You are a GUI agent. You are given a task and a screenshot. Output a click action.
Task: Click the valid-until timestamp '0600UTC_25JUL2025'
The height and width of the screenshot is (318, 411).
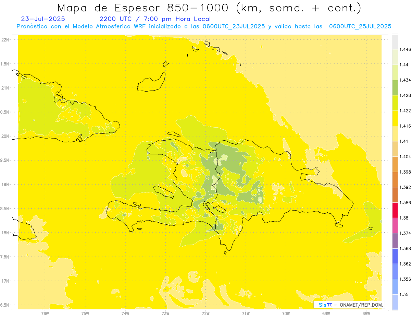point(360,26)
